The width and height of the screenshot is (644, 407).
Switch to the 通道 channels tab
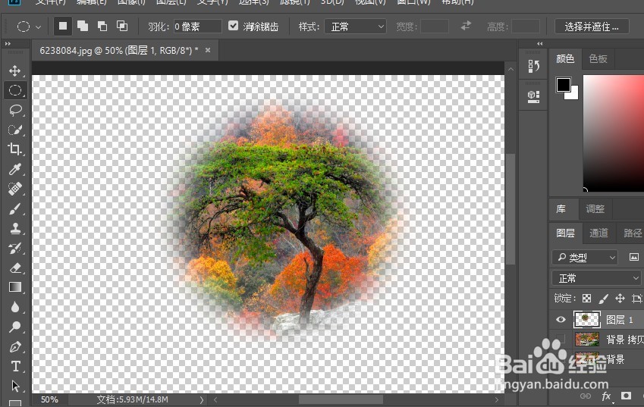coord(598,233)
